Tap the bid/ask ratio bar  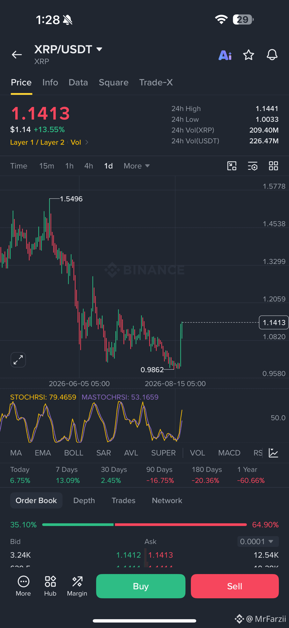coord(144,524)
